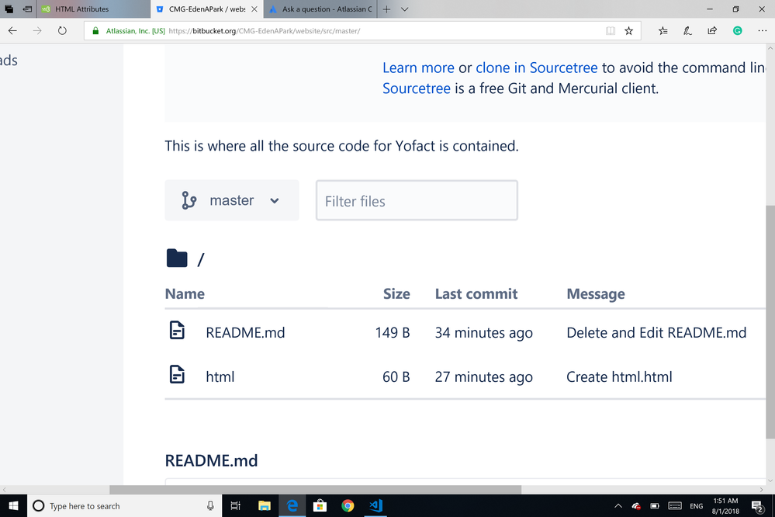Screen dimensions: 775x517
Task: Click the horizontal scrollbar thumb
Action: coord(315,490)
